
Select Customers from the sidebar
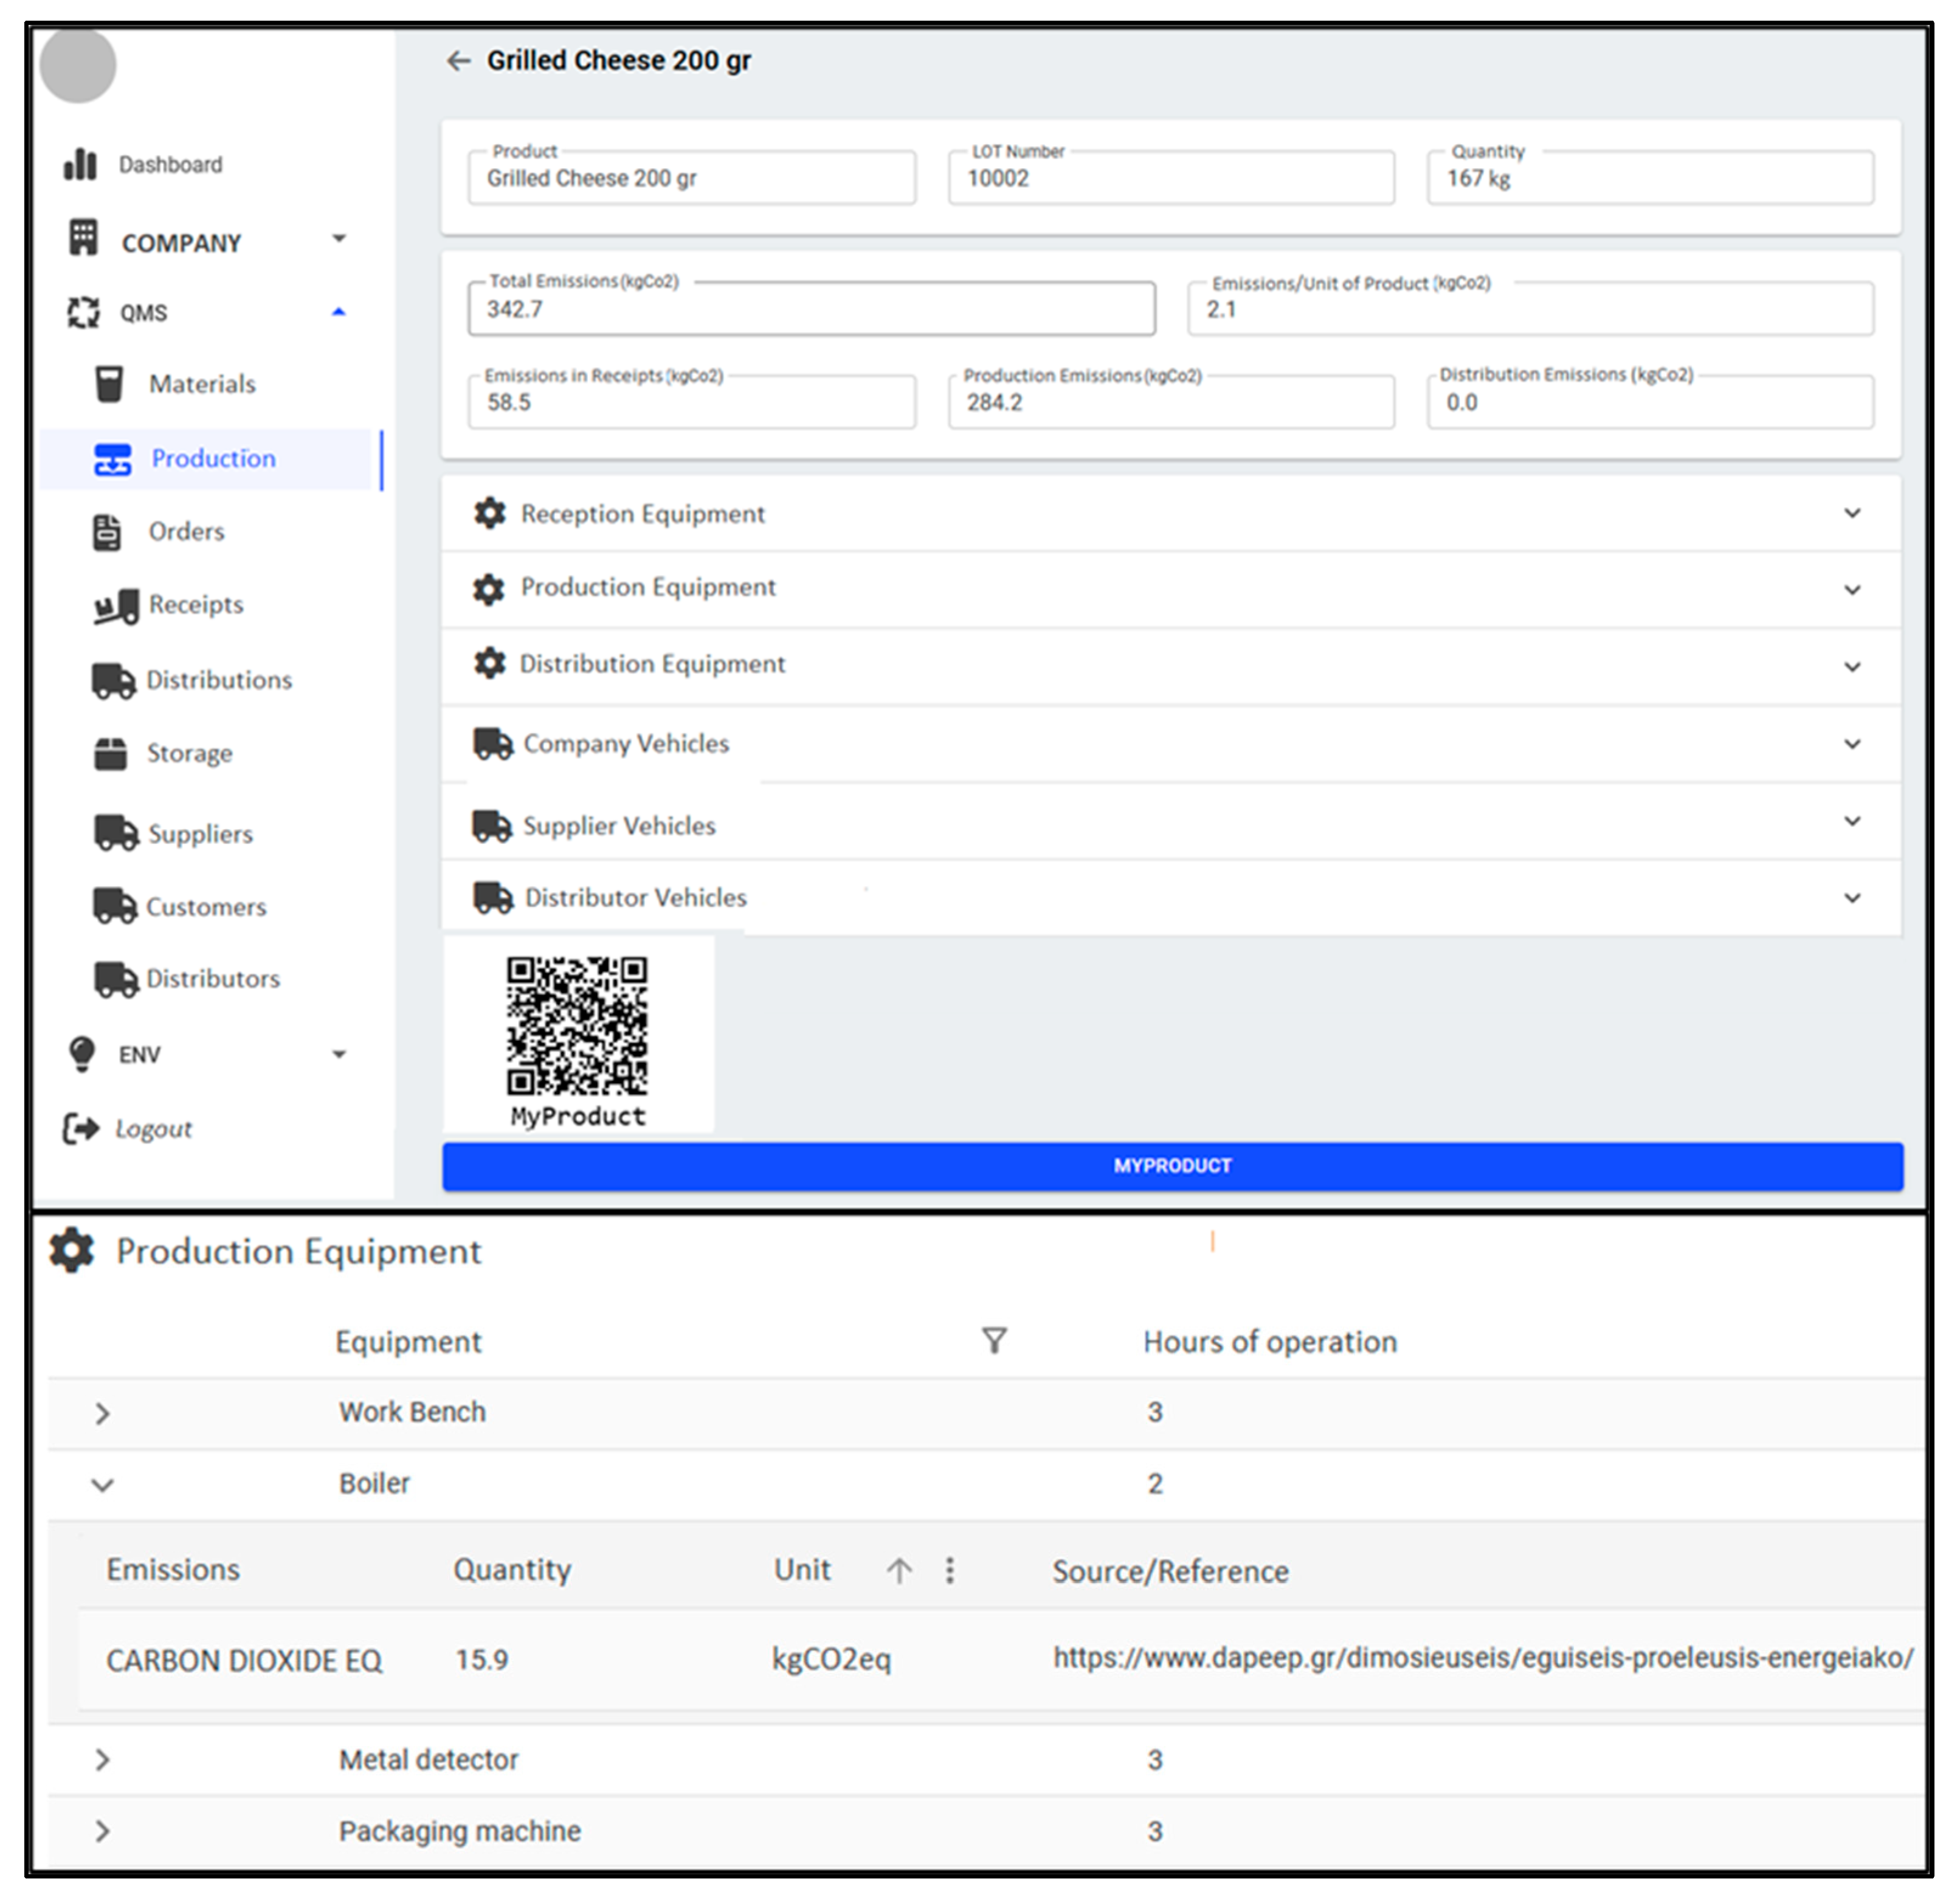pos(205,906)
